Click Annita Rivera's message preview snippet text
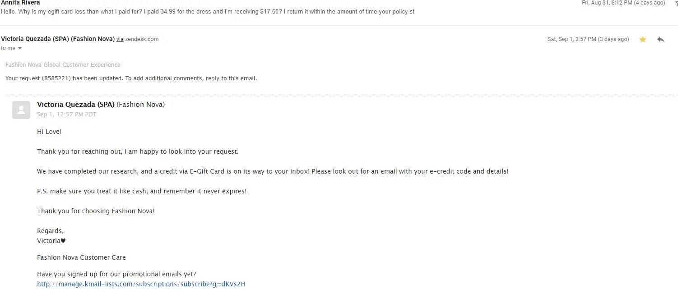This screenshot has width=678, height=293. [x=208, y=12]
